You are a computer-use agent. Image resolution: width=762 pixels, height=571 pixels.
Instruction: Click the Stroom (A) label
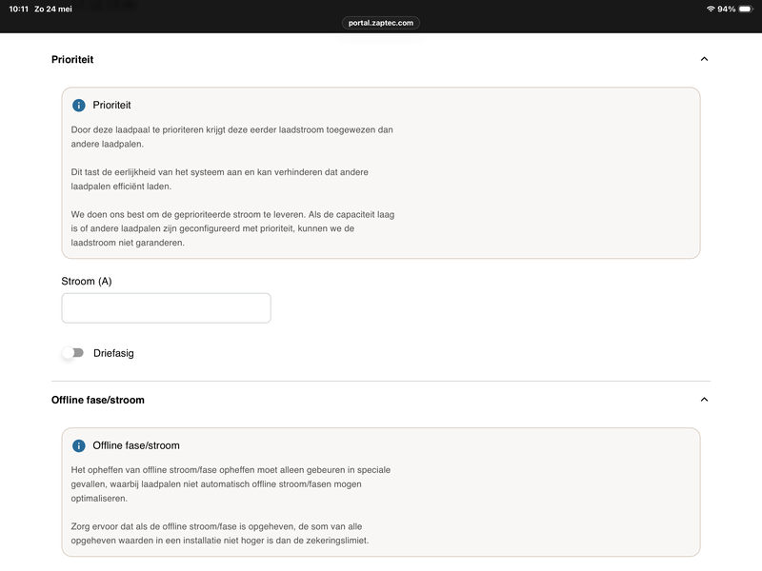(x=87, y=281)
